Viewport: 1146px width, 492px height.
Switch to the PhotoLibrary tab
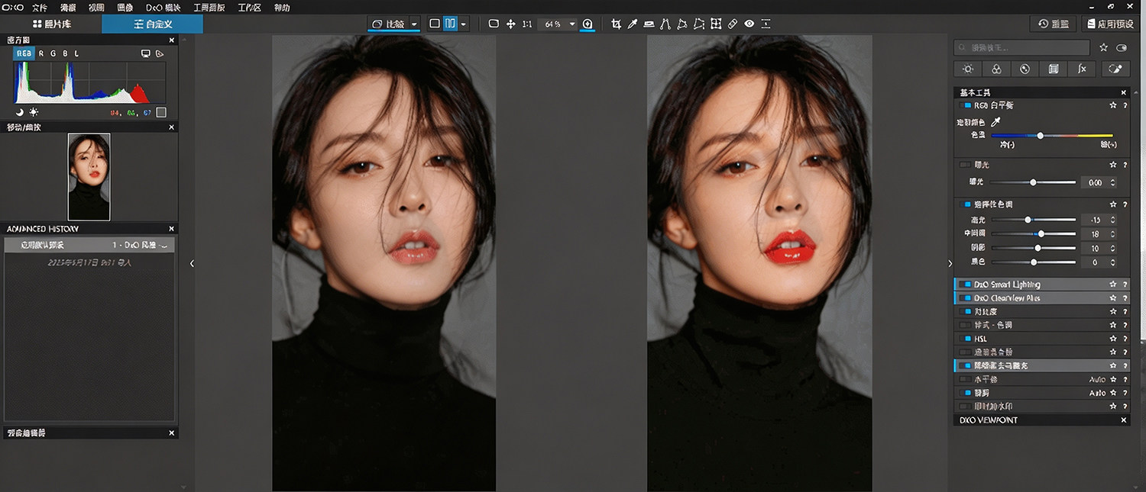(x=52, y=24)
